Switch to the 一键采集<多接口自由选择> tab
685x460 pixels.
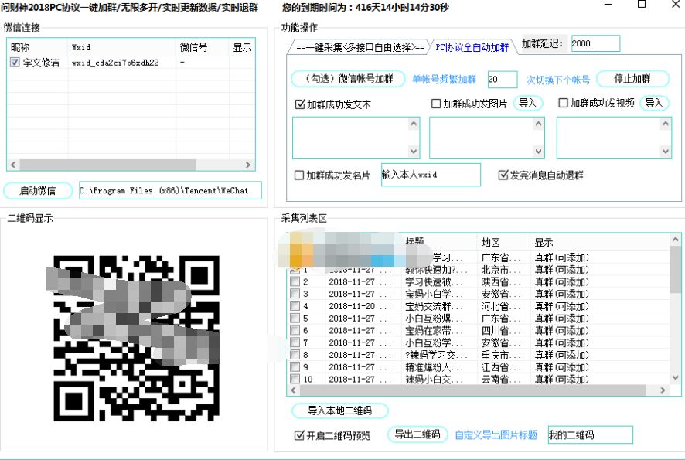tap(360, 47)
